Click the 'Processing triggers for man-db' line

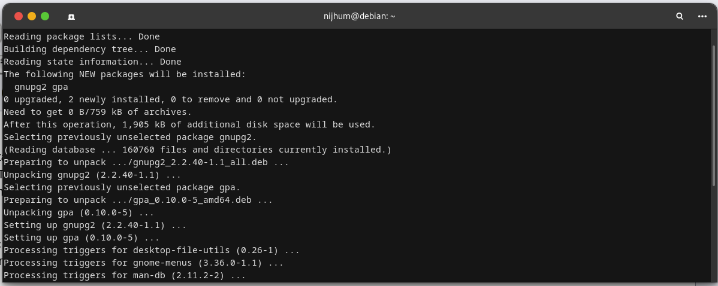click(x=125, y=275)
